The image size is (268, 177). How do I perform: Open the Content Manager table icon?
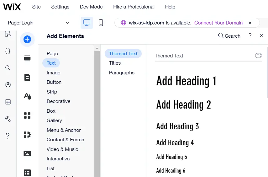click(x=27, y=173)
